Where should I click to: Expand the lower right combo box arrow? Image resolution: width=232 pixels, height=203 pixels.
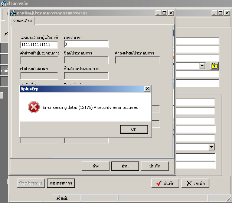[212, 147]
